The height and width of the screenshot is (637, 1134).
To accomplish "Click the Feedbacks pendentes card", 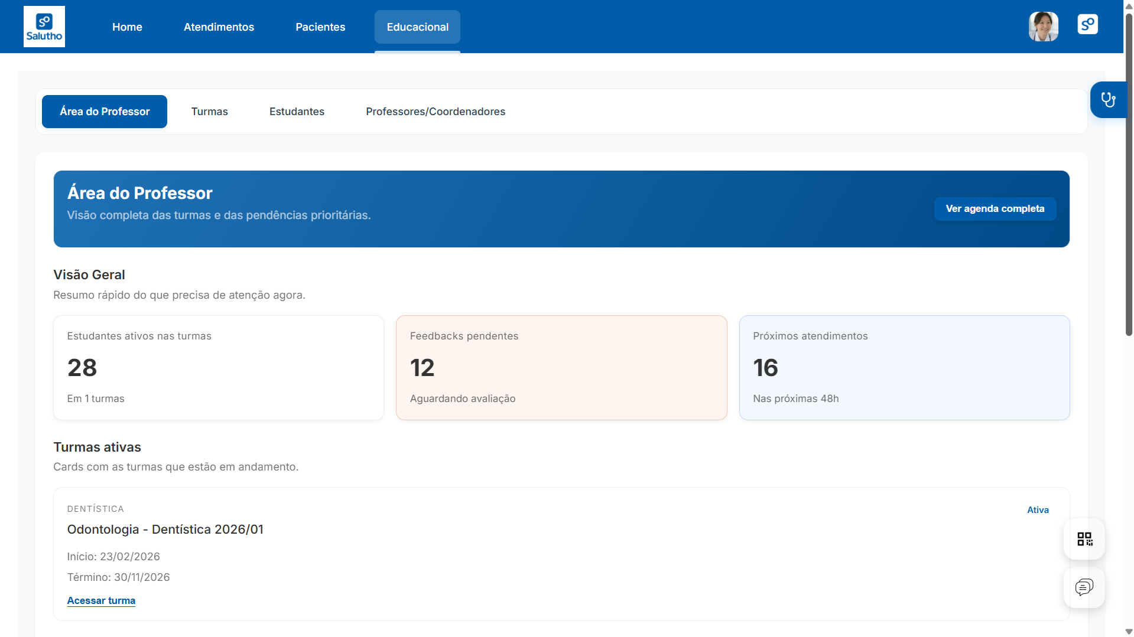I will click(561, 368).
